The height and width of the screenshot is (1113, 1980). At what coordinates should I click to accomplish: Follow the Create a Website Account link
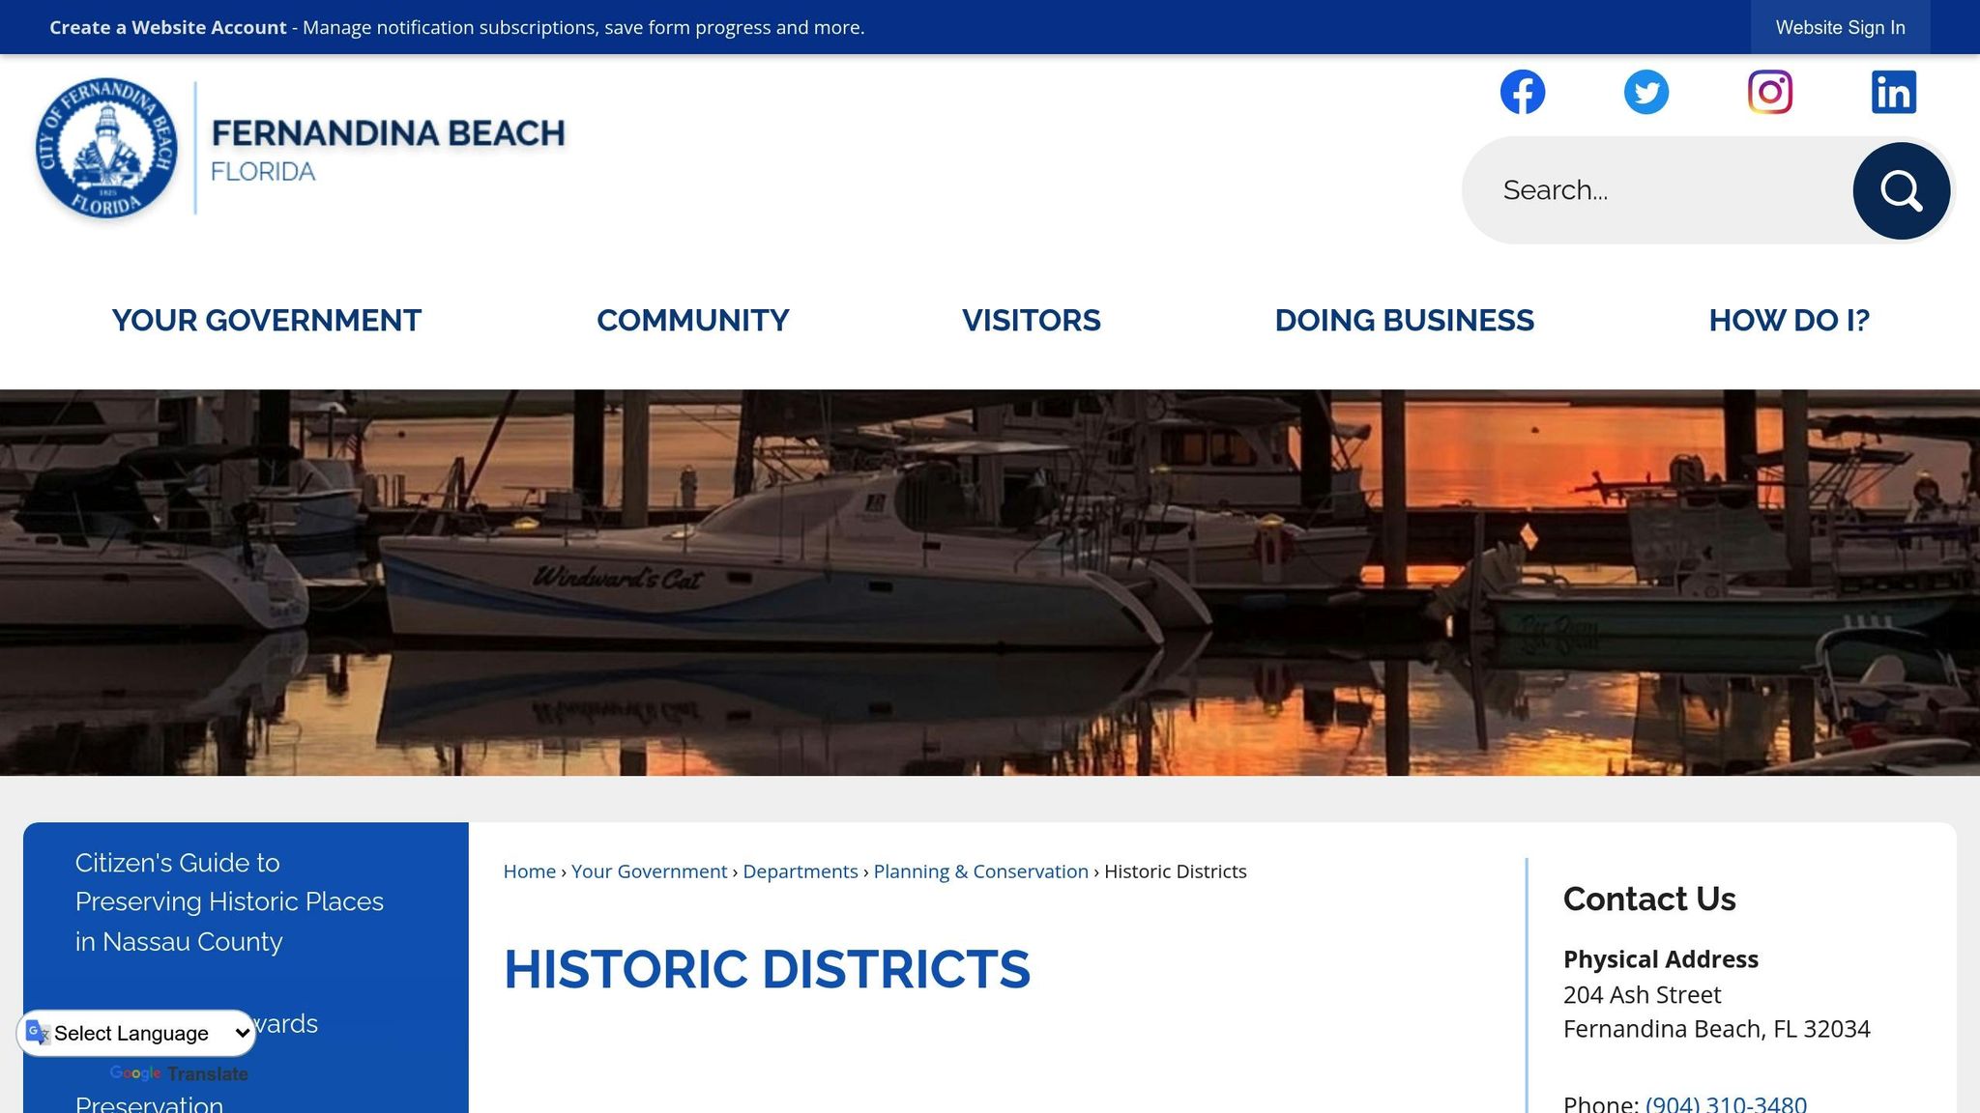pos(168,28)
